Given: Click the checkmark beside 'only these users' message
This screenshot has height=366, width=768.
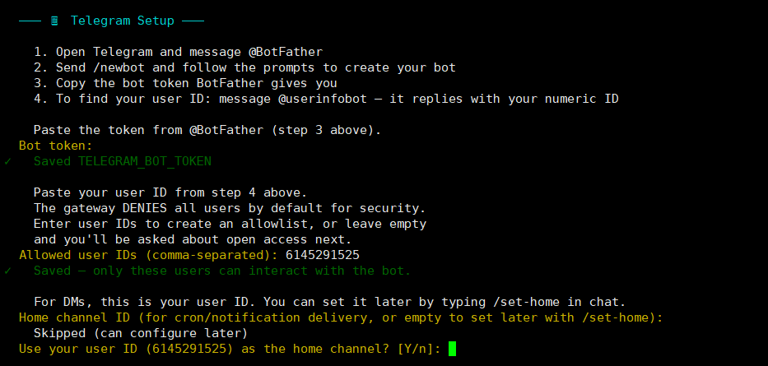Looking at the screenshot, I should click(7, 271).
